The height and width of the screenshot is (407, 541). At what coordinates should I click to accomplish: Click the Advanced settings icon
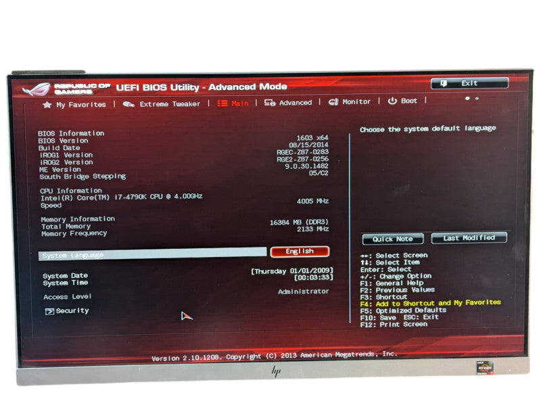click(x=269, y=103)
